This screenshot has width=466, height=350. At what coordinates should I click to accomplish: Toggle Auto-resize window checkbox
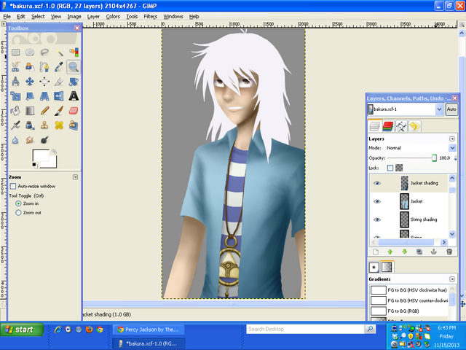click(13, 187)
